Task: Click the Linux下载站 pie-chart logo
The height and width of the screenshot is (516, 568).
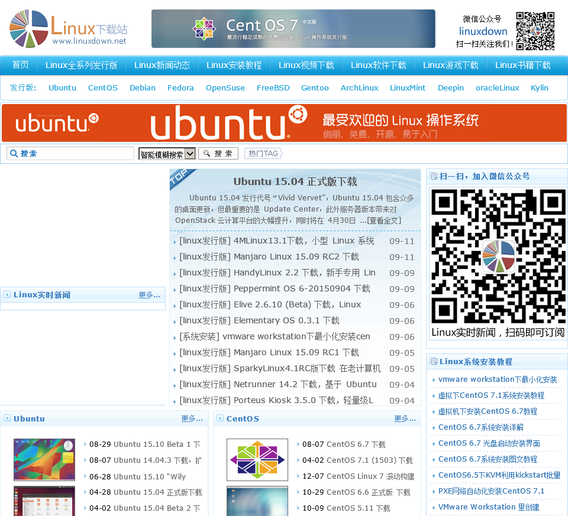Action: point(28,28)
